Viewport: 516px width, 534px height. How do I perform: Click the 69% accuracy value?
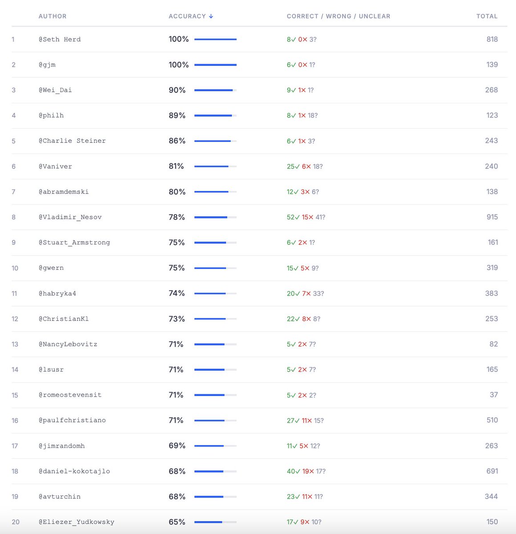point(177,445)
